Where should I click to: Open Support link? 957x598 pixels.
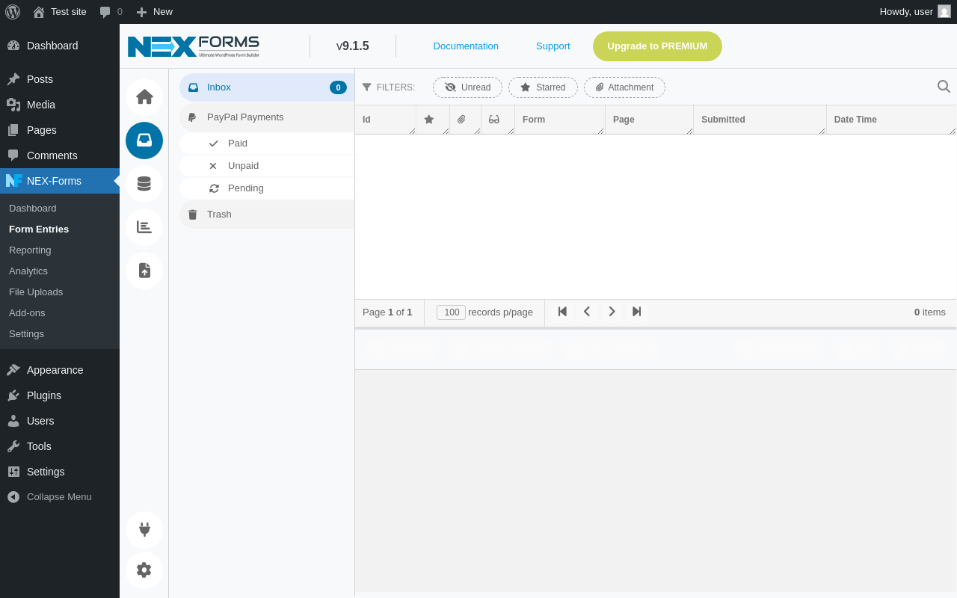coord(553,46)
